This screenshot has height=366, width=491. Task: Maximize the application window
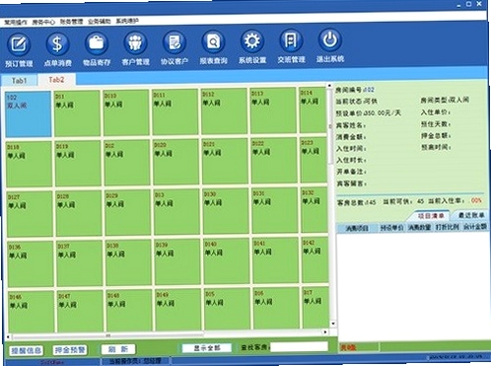pos(469,4)
